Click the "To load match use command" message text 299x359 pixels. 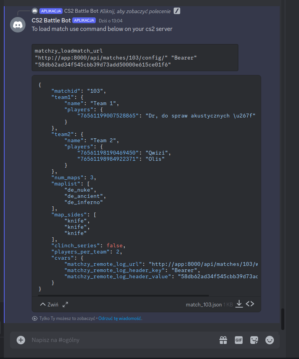[102, 29]
